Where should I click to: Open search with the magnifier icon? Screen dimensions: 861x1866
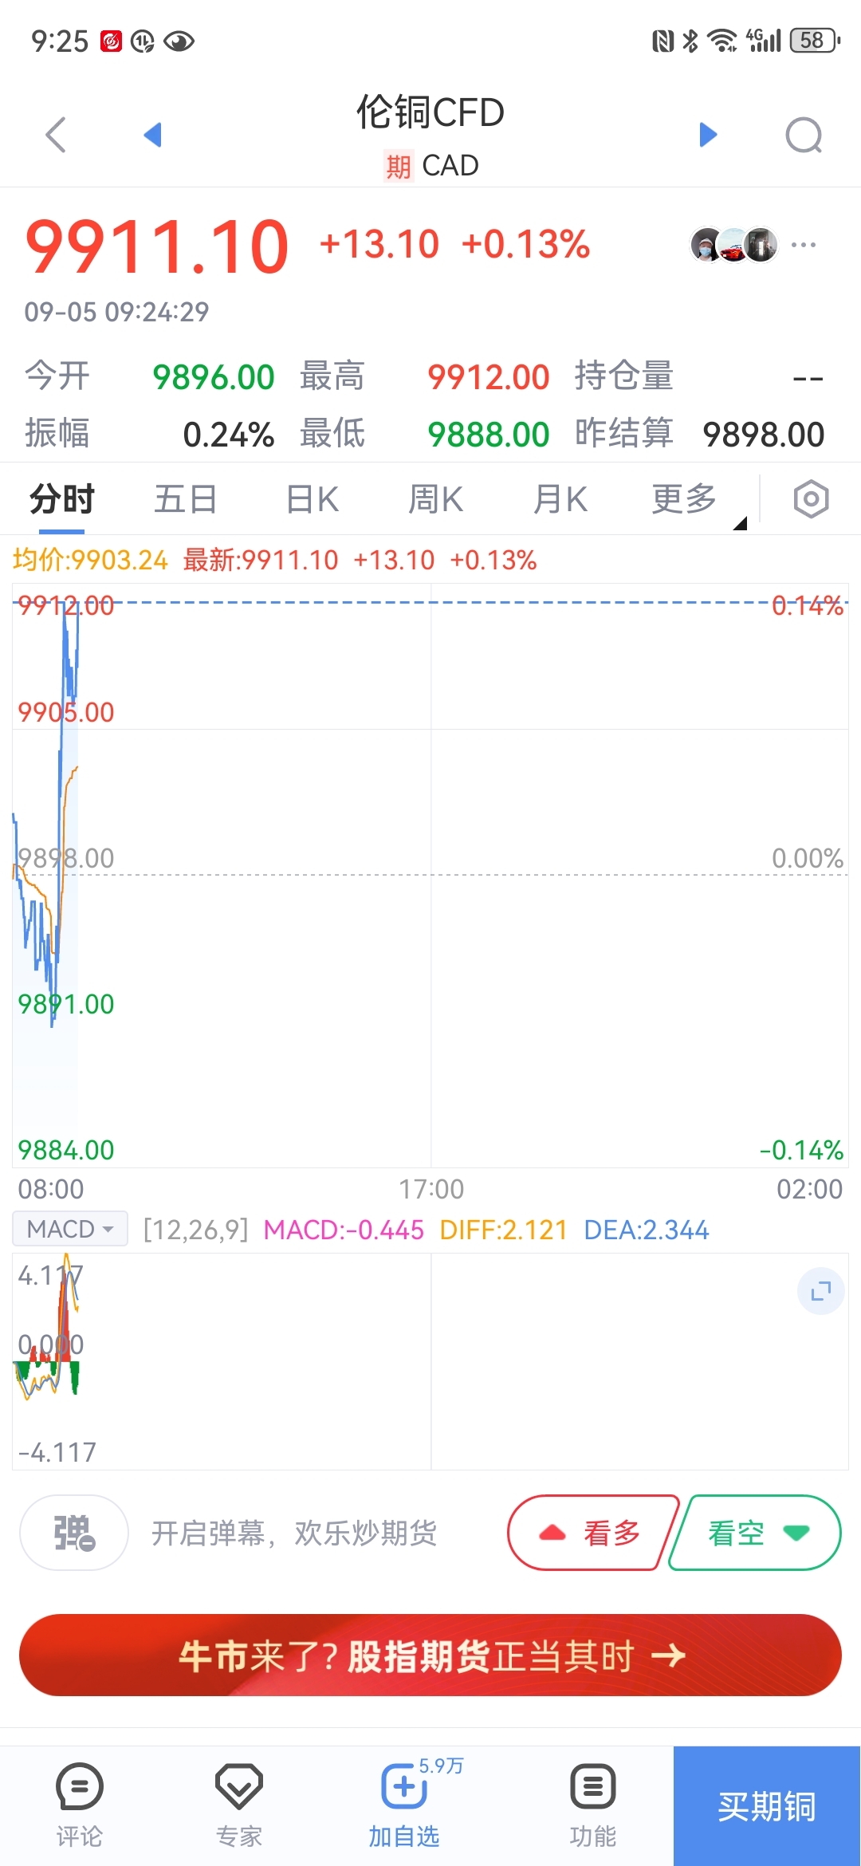pyautogui.click(x=804, y=135)
